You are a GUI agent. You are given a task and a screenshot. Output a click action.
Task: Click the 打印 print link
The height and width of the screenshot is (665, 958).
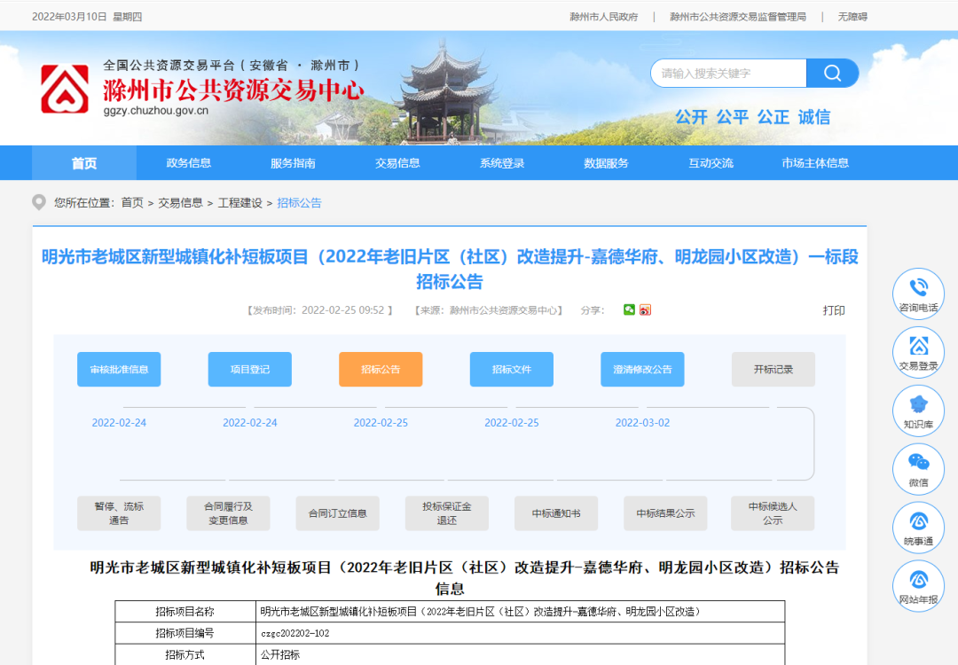tap(834, 310)
